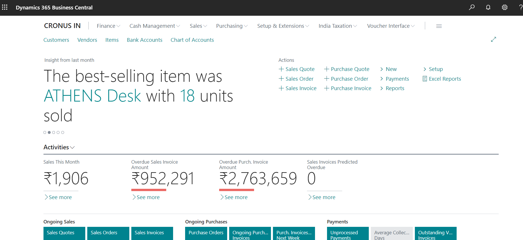Click the Excel Reports document icon
The height and width of the screenshot is (240, 523).
425,79
